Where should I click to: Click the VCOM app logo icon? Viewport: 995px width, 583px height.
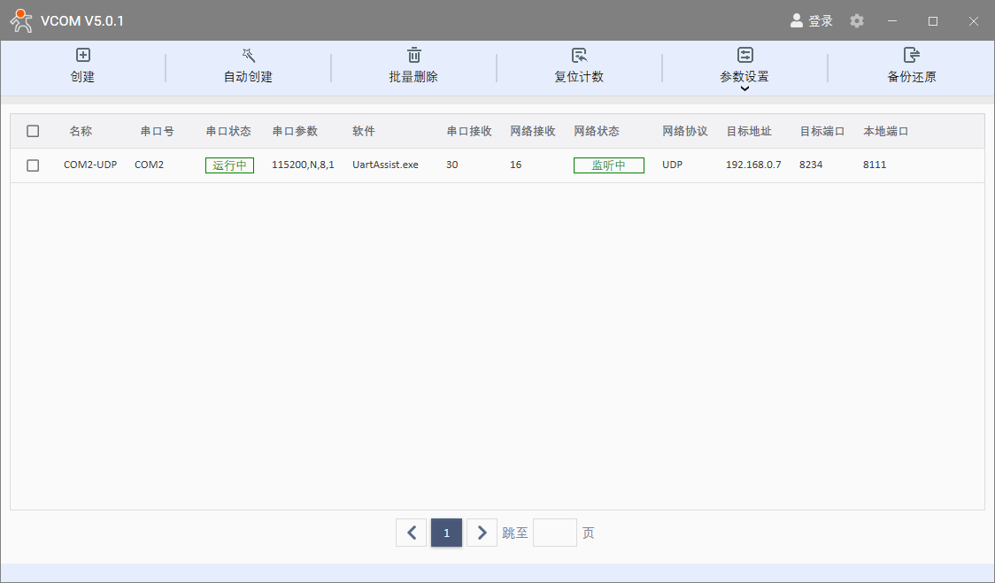tap(21, 20)
